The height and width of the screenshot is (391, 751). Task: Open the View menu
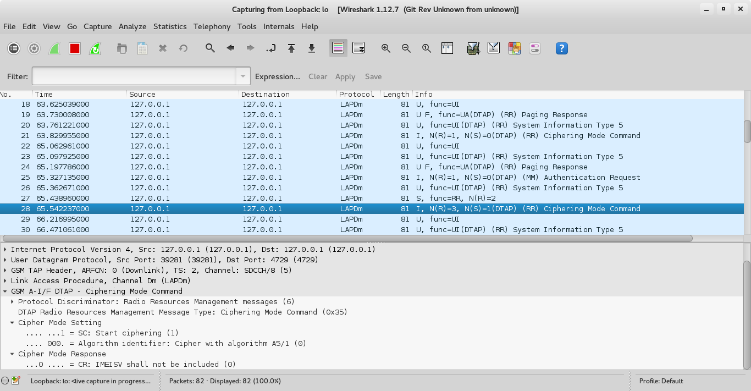tap(51, 26)
